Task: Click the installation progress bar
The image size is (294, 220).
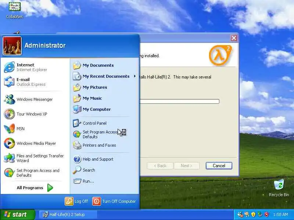Action: click(180, 102)
